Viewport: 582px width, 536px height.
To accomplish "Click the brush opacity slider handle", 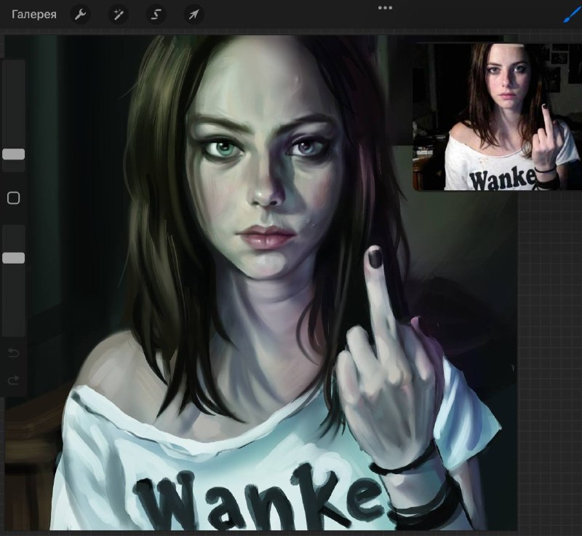I will (14, 258).
